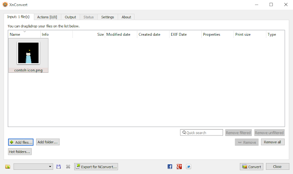Sort by EXIF Date column header
The height and width of the screenshot is (174, 293).
[185, 34]
